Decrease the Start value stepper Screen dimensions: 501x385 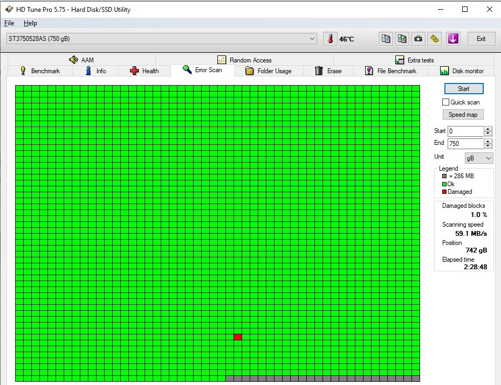coord(488,134)
